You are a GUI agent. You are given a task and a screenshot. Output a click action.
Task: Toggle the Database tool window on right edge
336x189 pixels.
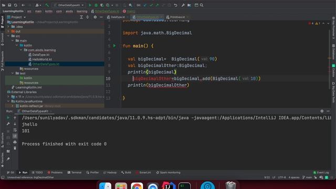(x=333, y=51)
